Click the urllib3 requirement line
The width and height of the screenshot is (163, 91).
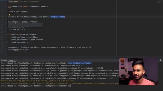click(60, 76)
